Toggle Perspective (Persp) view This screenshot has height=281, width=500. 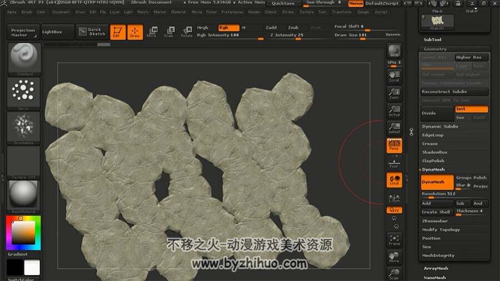[394, 145]
